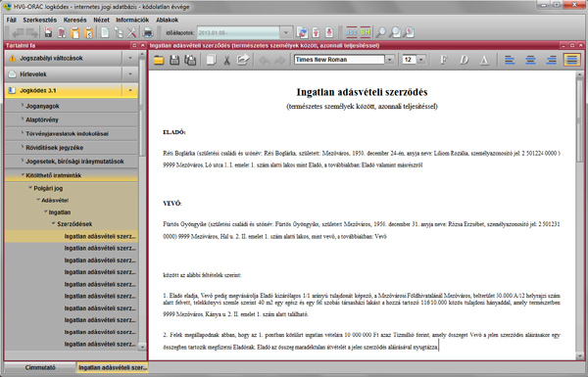
Task: Select Kitölthető iratminták tree item
Action: (x=72, y=175)
